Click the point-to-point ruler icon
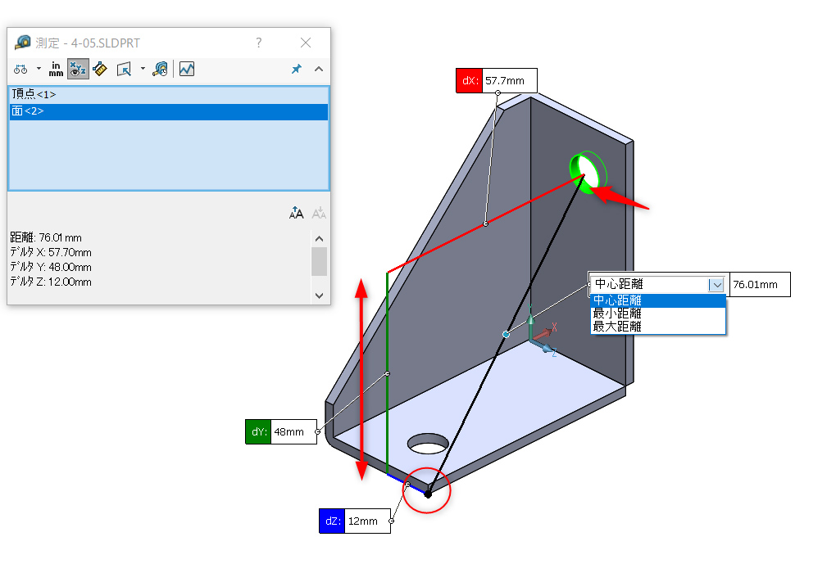The width and height of the screenshot is (836, 573). point(100,70)
